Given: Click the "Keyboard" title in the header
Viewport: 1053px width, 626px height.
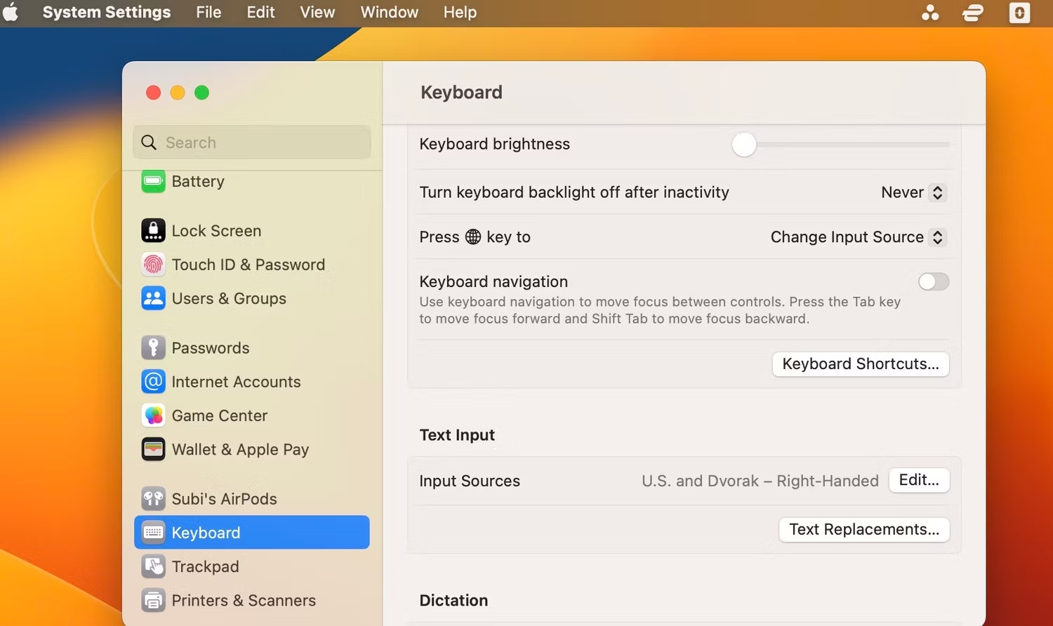Looking at the screenshot, I should (x=461, y=93).
